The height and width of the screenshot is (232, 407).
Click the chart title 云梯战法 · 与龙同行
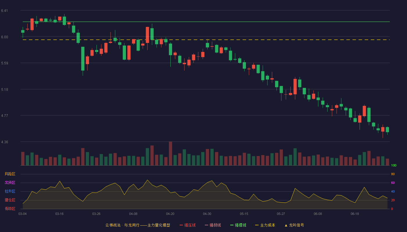(122, 225)
